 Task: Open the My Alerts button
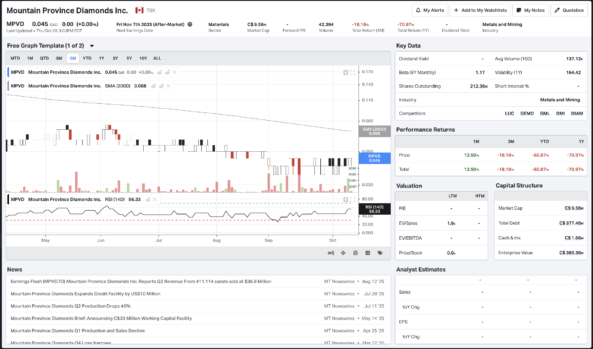[430, 10]
